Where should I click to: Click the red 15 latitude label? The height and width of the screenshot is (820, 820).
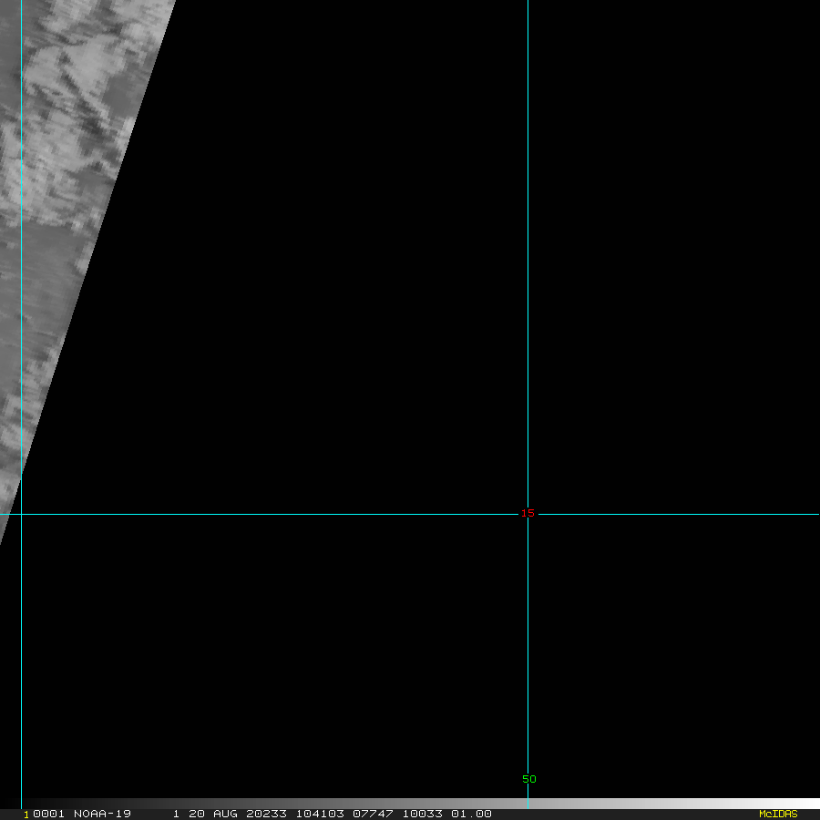(x=527, y=514)
